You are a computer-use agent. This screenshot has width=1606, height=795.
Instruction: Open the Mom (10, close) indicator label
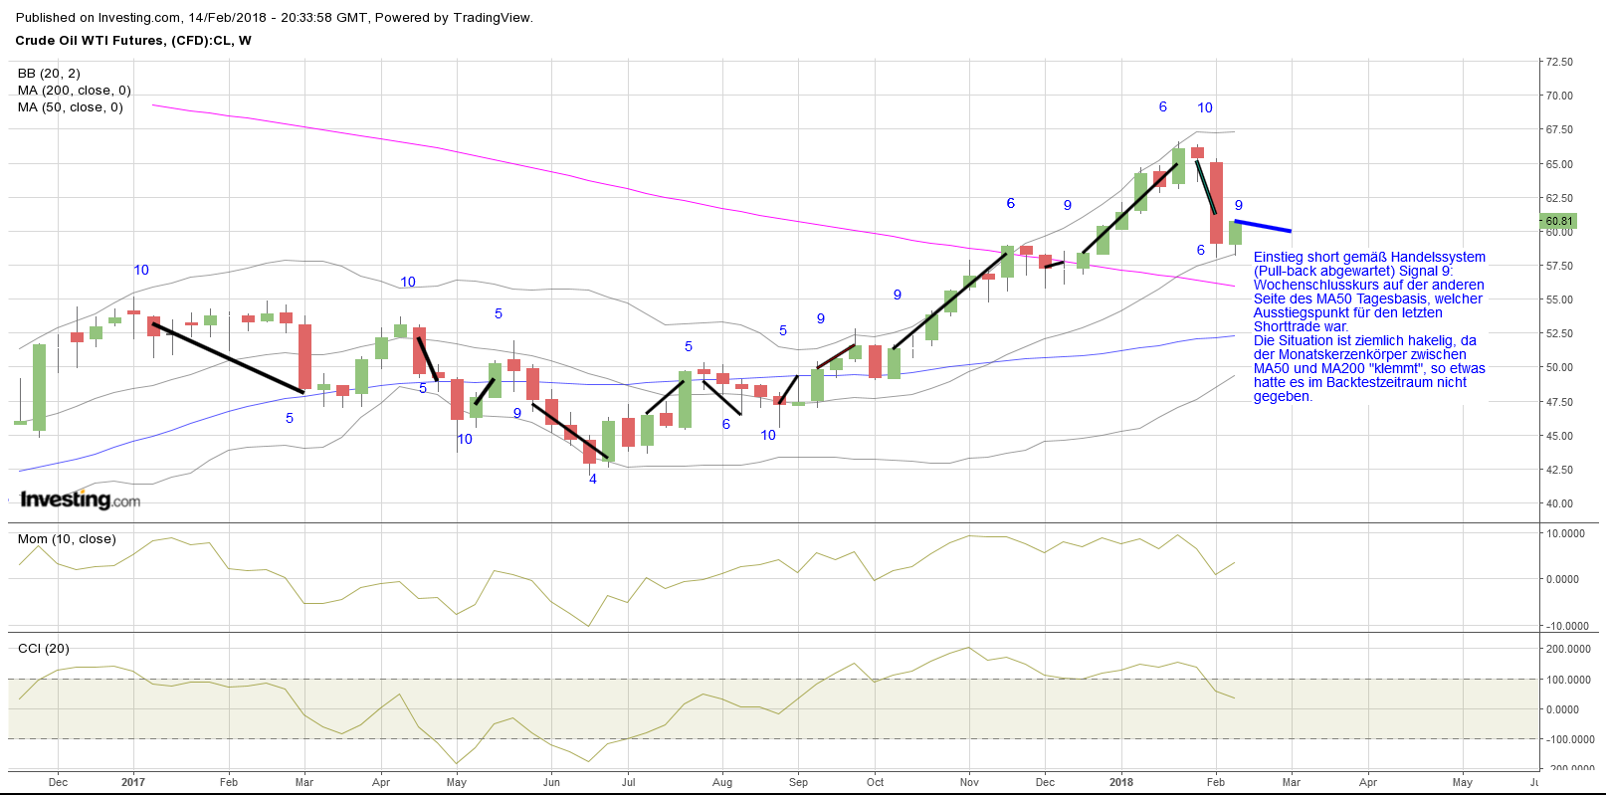coord(67,539)
